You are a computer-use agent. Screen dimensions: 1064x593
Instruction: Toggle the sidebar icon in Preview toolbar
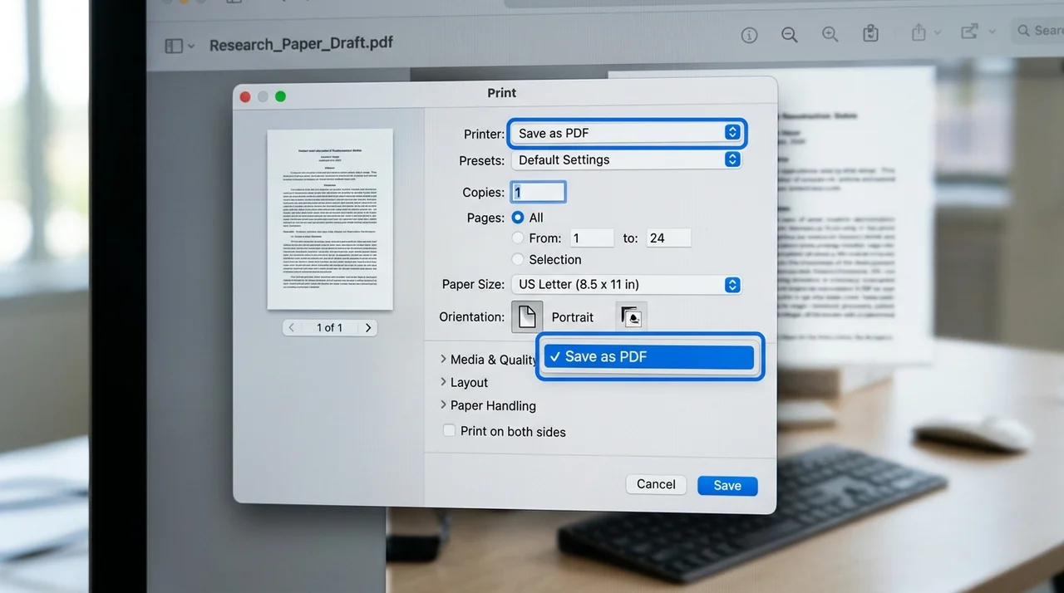coord(174,46)
